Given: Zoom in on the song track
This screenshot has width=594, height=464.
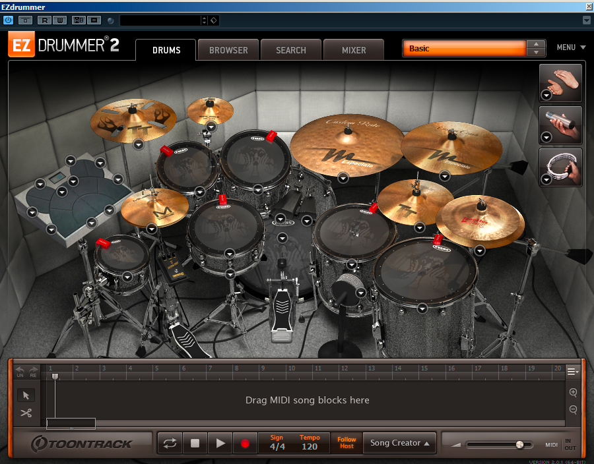Looking at the screenshot, I should (x=573, y=393).
